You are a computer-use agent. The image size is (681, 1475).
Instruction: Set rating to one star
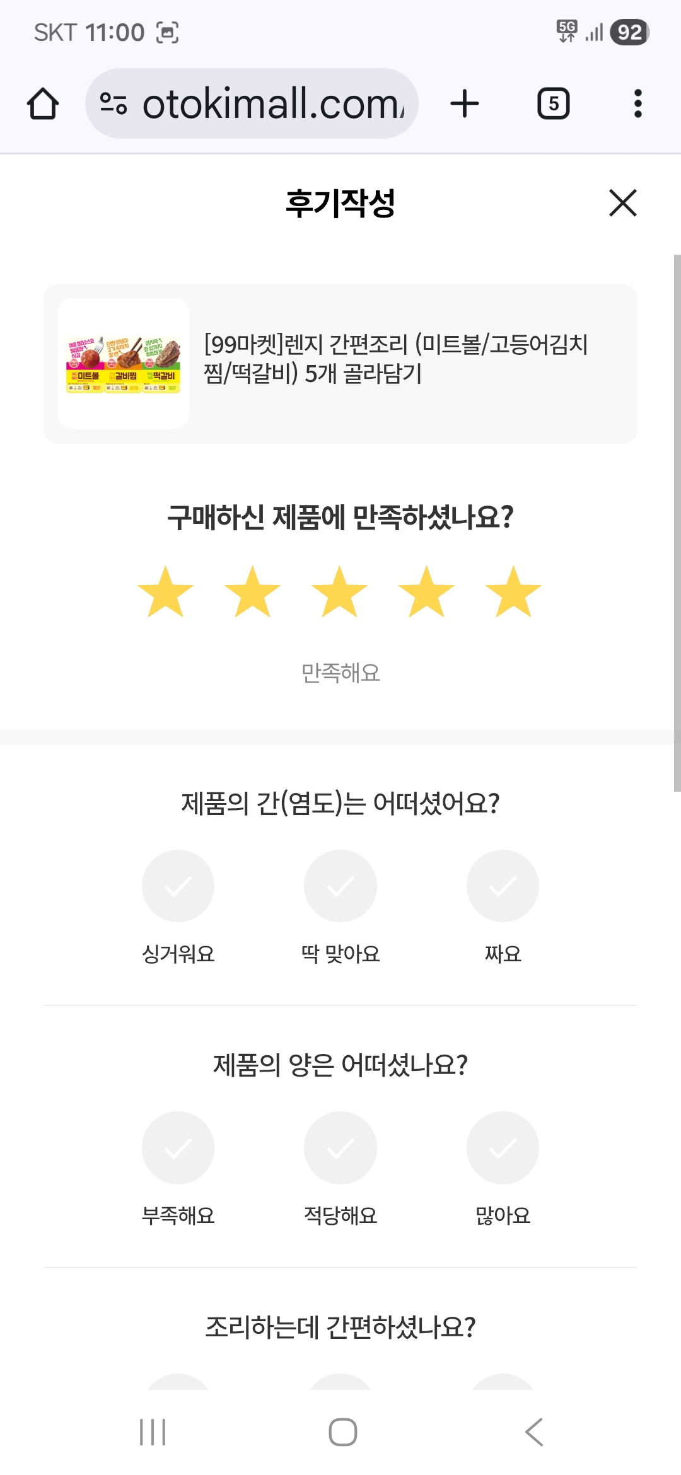pos(165,592)
